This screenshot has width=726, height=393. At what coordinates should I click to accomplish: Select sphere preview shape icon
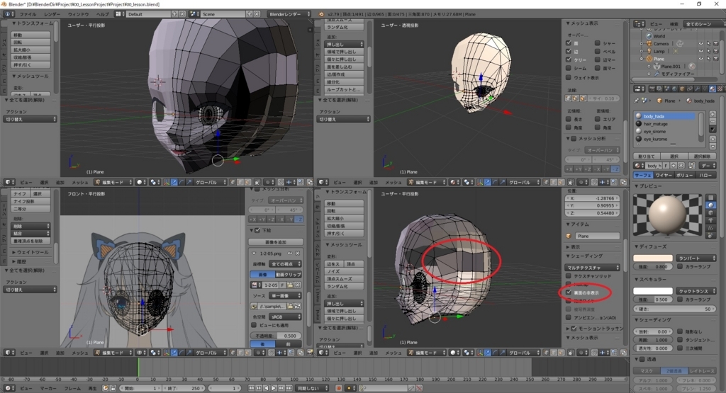point(712,206)
